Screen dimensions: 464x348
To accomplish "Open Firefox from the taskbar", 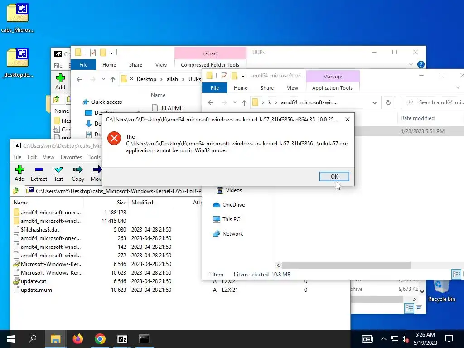I will tap(78, 339).
